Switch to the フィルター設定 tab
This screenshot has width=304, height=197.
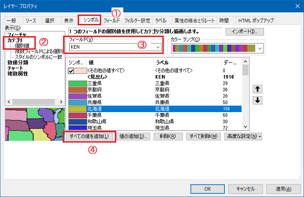[137, 21]
